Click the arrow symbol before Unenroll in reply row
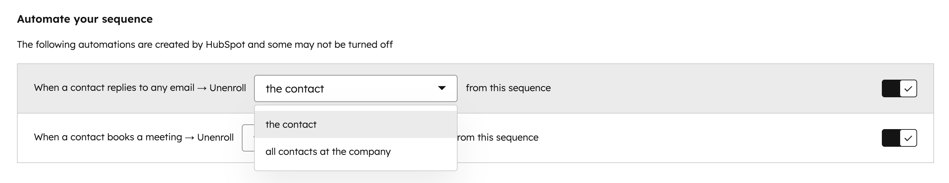Screen dimensions: 949x183 (202, 88)
